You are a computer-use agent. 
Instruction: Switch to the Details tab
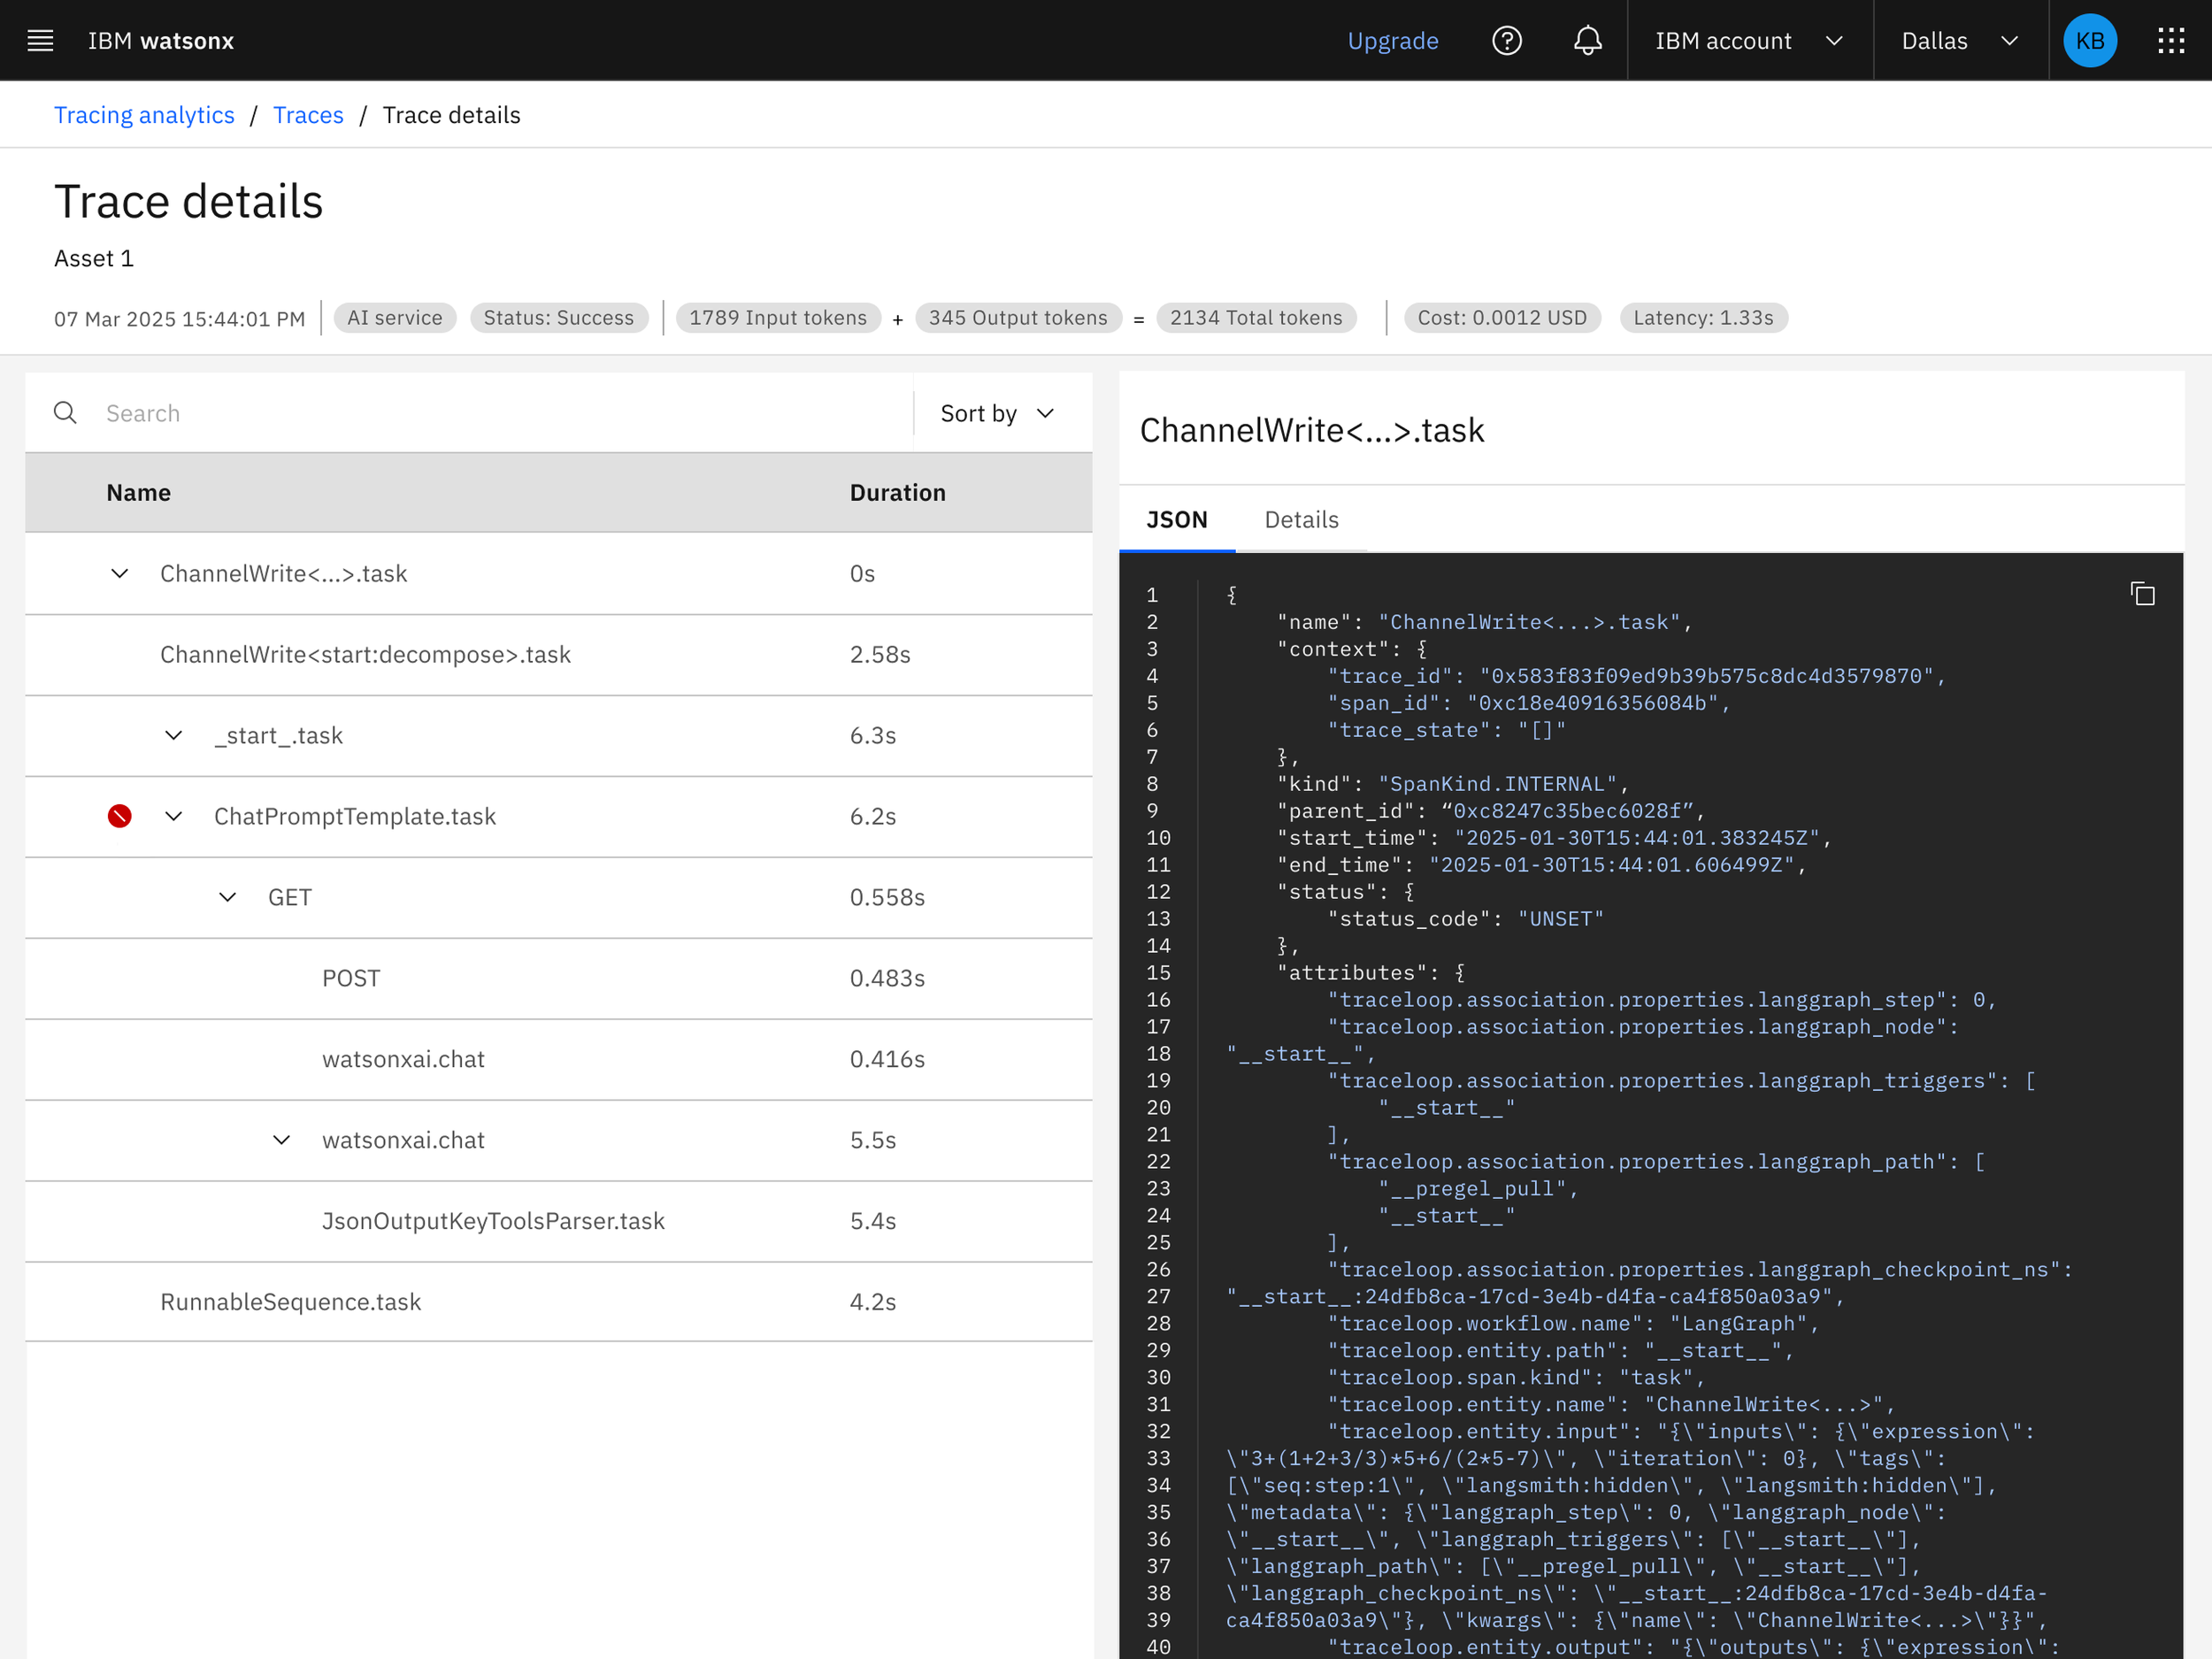[1301, 519]
